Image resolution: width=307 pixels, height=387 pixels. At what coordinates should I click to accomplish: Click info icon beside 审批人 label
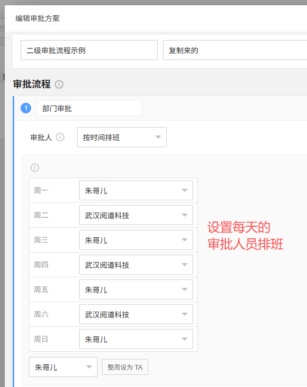click(x=60, y=137)
